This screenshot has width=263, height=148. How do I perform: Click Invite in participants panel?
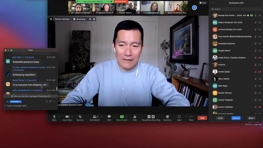[x=220, y=118]
